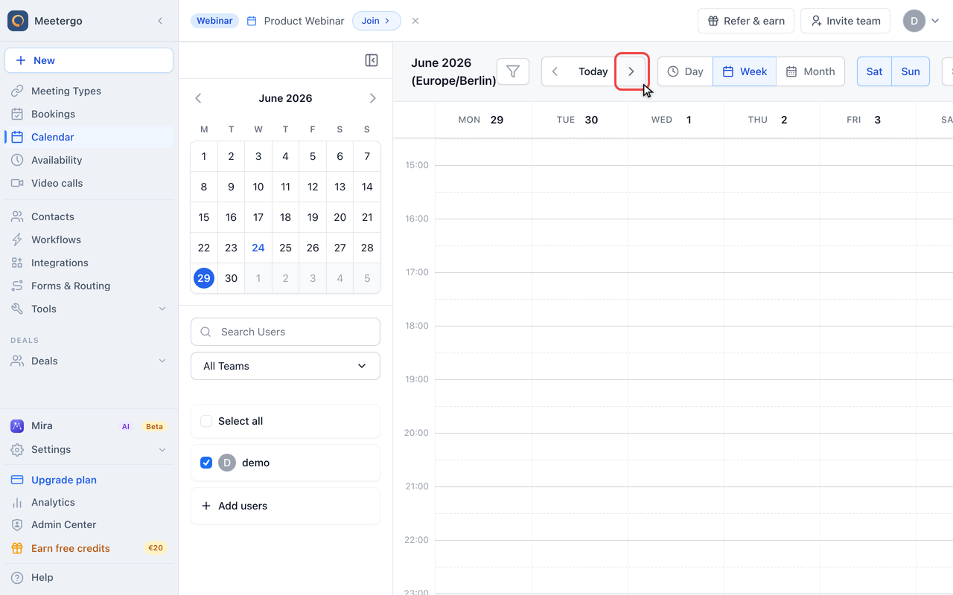
Task: Go to the next week
Action: (x=631, y=71)
